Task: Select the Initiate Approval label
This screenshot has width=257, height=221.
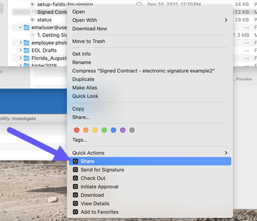Action: [99, 187]
